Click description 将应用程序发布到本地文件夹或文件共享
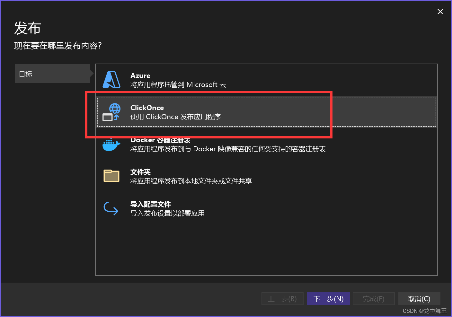This screenshot has height=317, width=452. click(191, 181)
